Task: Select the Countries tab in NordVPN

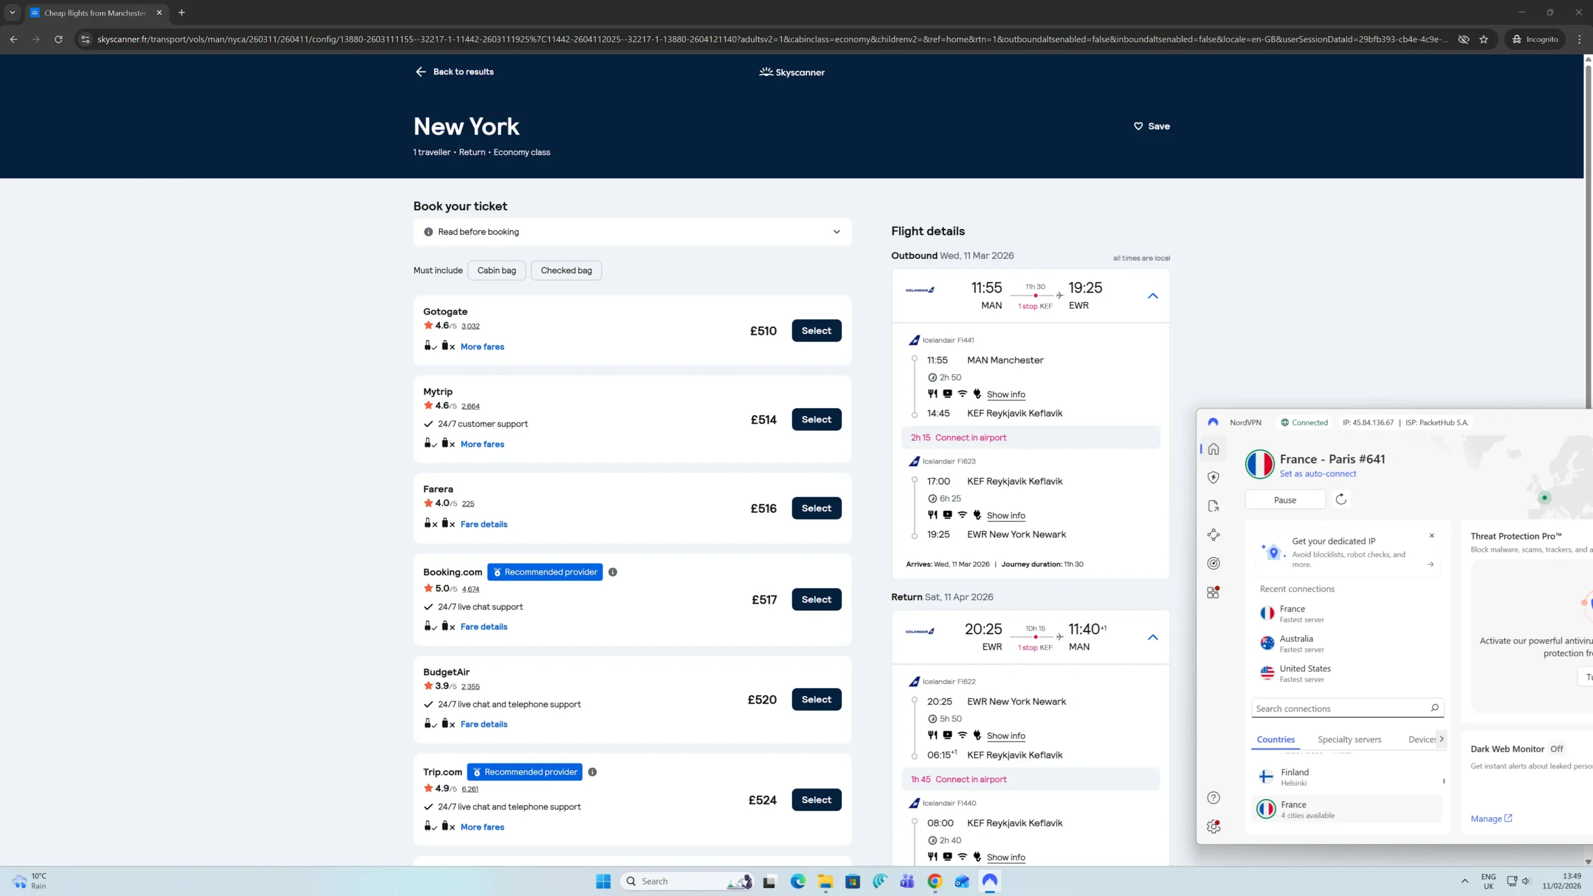Action: click(x=1275, y=739)
